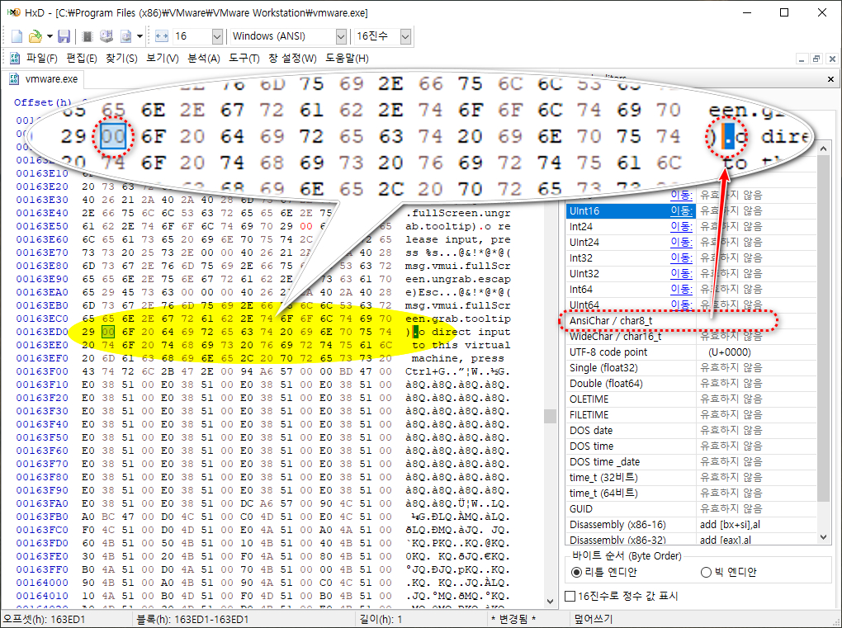
Task: Click the 블록(h): 163ED1-163ED1 status entry
Action: click(x=192, y=619)
